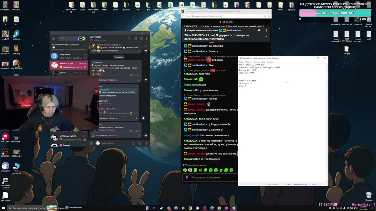Open the Бэкдор chat in Telegram
Screen dimensions: 376x211
coord(69,145)
